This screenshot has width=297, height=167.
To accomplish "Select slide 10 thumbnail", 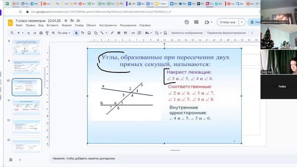I will pos(27,87).
